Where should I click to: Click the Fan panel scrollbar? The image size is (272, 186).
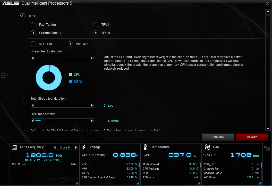click(x=261, y=165)
